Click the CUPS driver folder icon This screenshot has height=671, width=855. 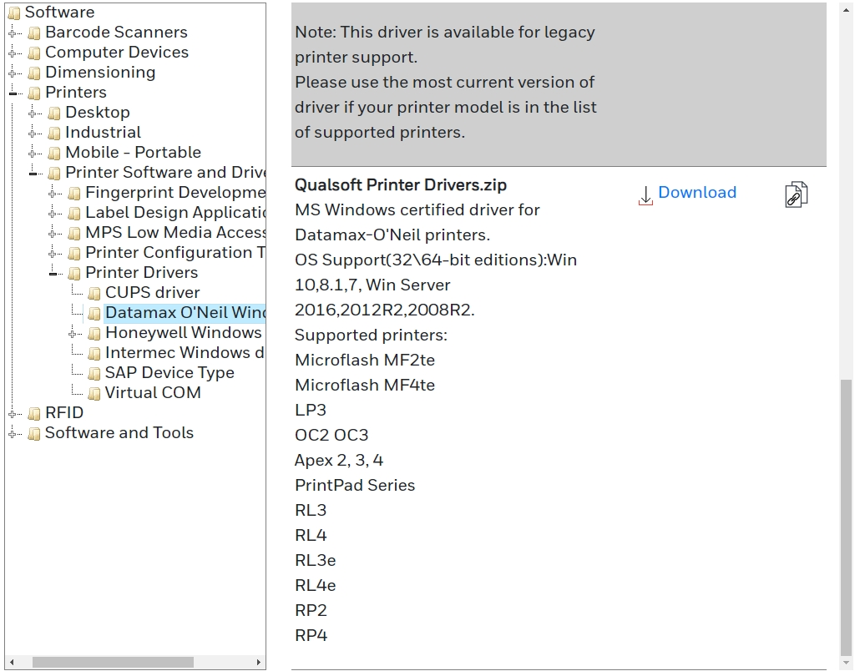pos(95,293)
